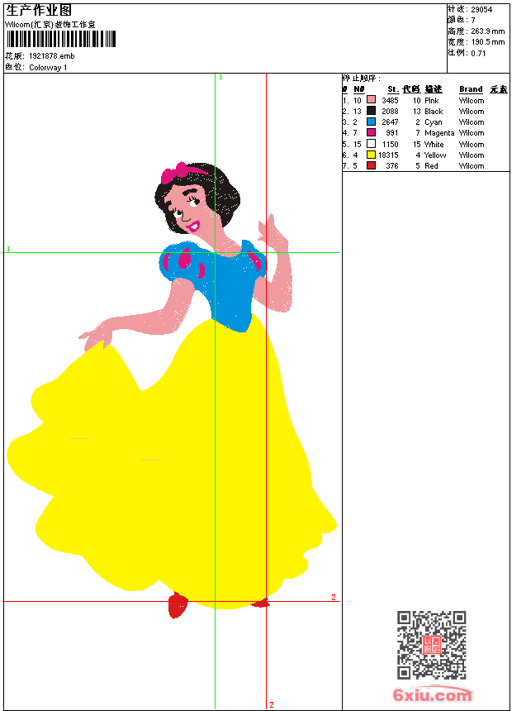
Task: Select the stitch count '1150' in White row
Action: (390, 145)
